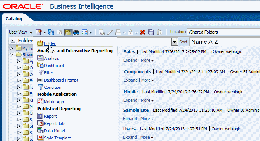Open the Sales folder link
The width and height of the screenshot is (260, 141).
(x=129, y=52)
